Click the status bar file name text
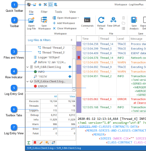The height and width of the screenshot is (151, 146). coord(54,148)
